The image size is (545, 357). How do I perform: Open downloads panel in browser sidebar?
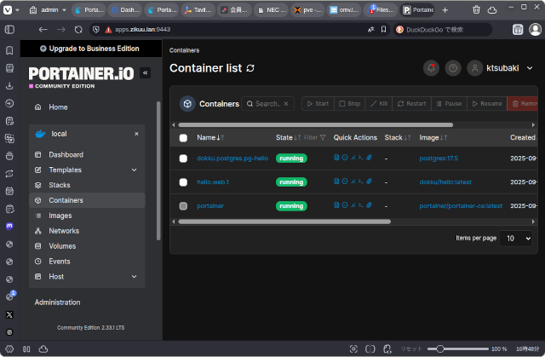9,85
